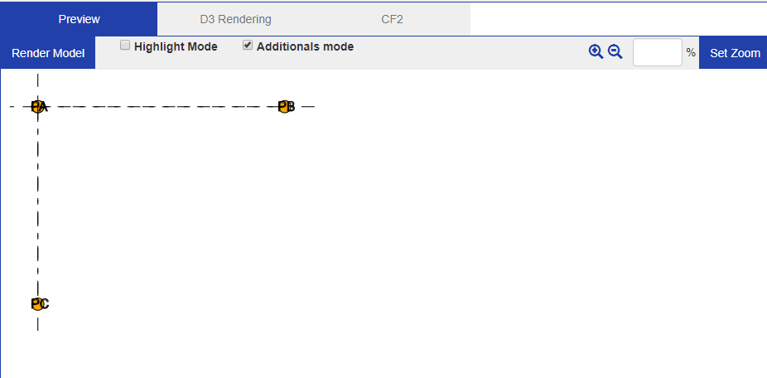Click the dashed line segment right of PB
The image size is (767, 378).
303,106
